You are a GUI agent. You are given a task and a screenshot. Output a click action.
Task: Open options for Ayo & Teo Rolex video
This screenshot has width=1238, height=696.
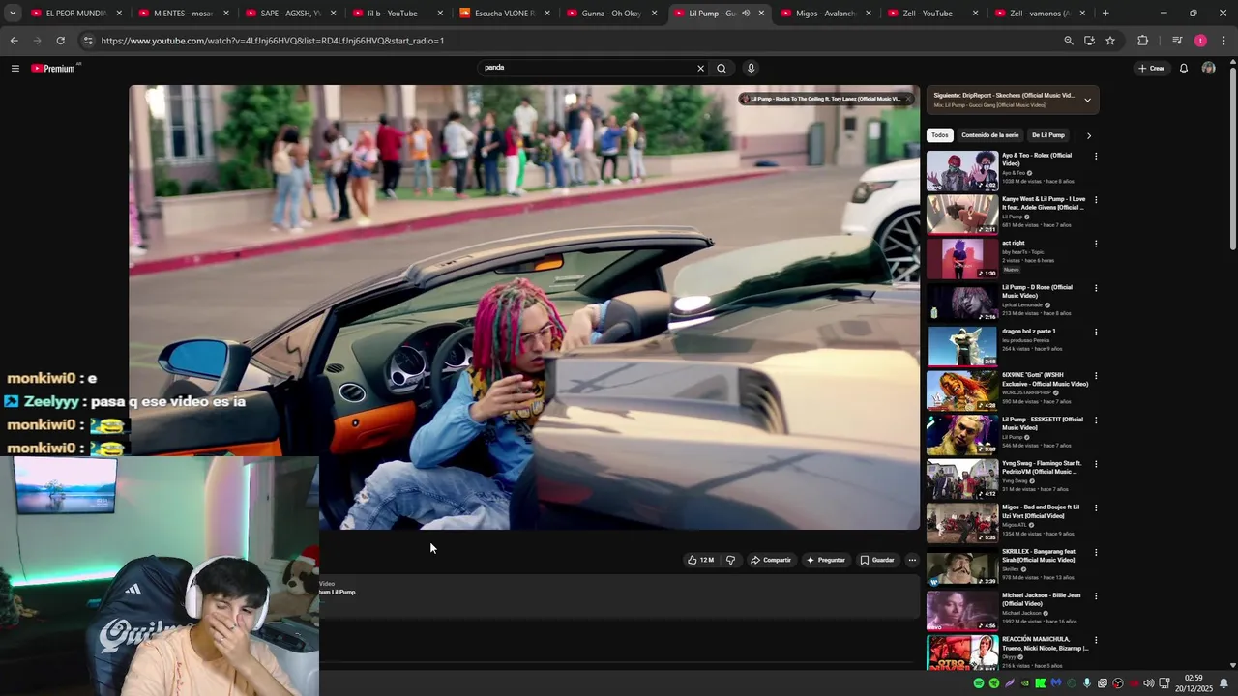[x=1096, y=156]
